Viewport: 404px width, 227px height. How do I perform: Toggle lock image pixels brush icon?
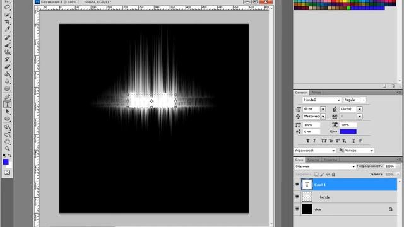322,174
